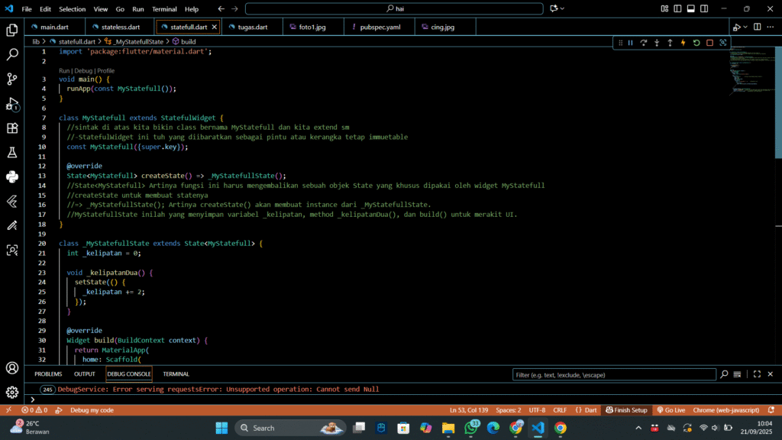782x440 pixels.
Task: Click the debug Step Over button
Action: coord(644,43)
